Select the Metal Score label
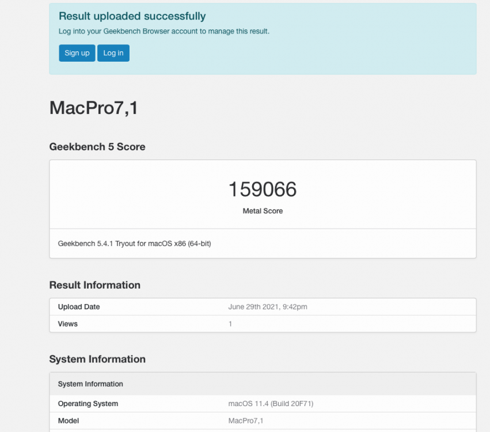This screenshot has width=490, height=432. [x=263, y=211]
